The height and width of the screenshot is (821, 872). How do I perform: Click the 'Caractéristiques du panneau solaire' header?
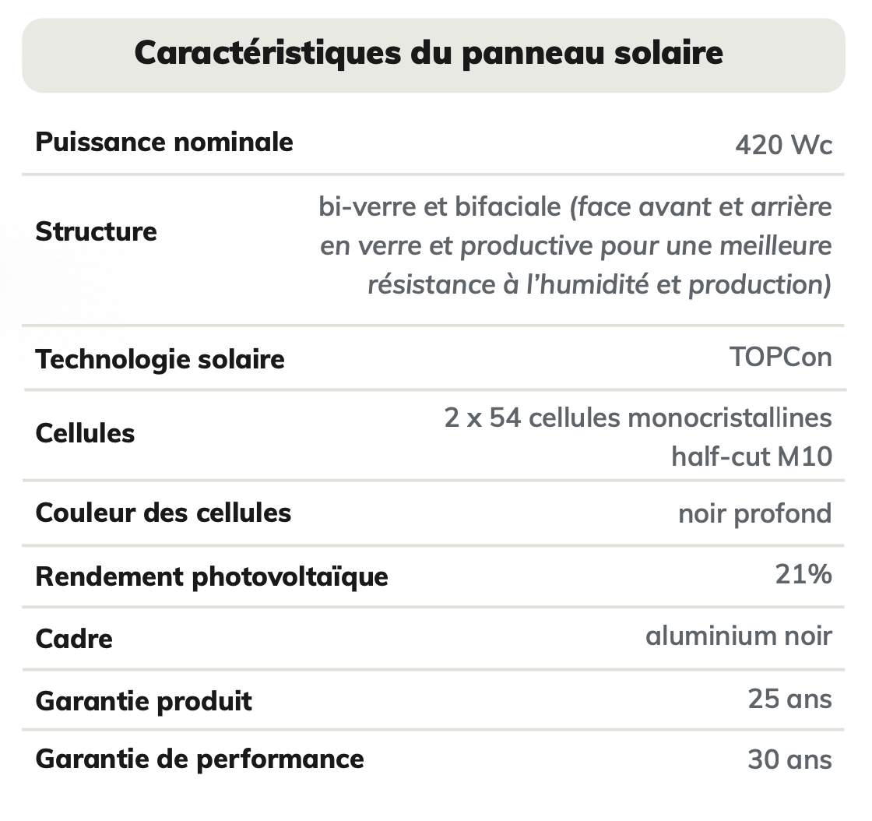[429, 54]
